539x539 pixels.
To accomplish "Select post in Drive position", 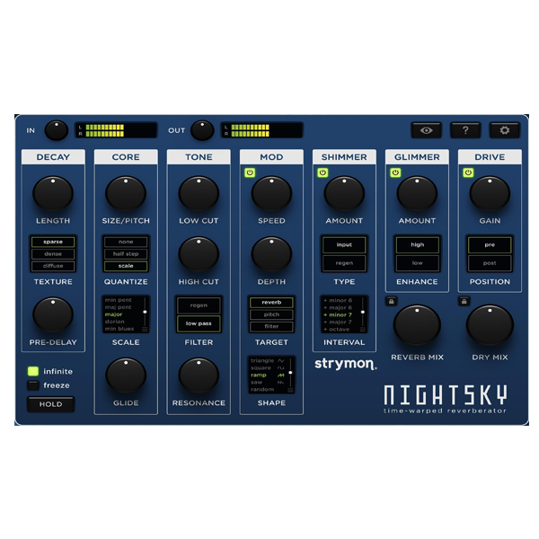I will [x=490, y=262].
